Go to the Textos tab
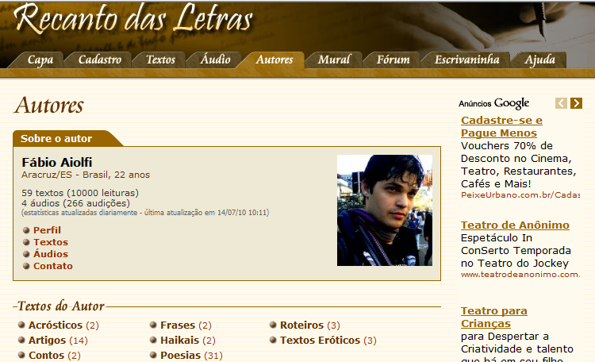 160,60
